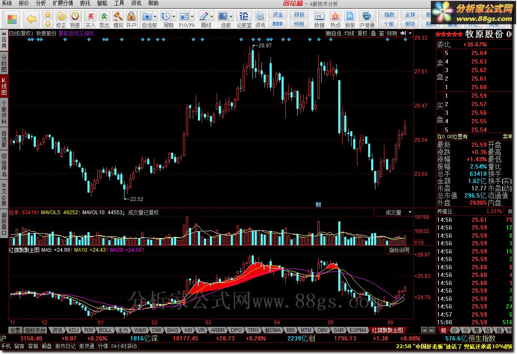Expand the 选股 dropdown arrow

[x=231, y=17]
